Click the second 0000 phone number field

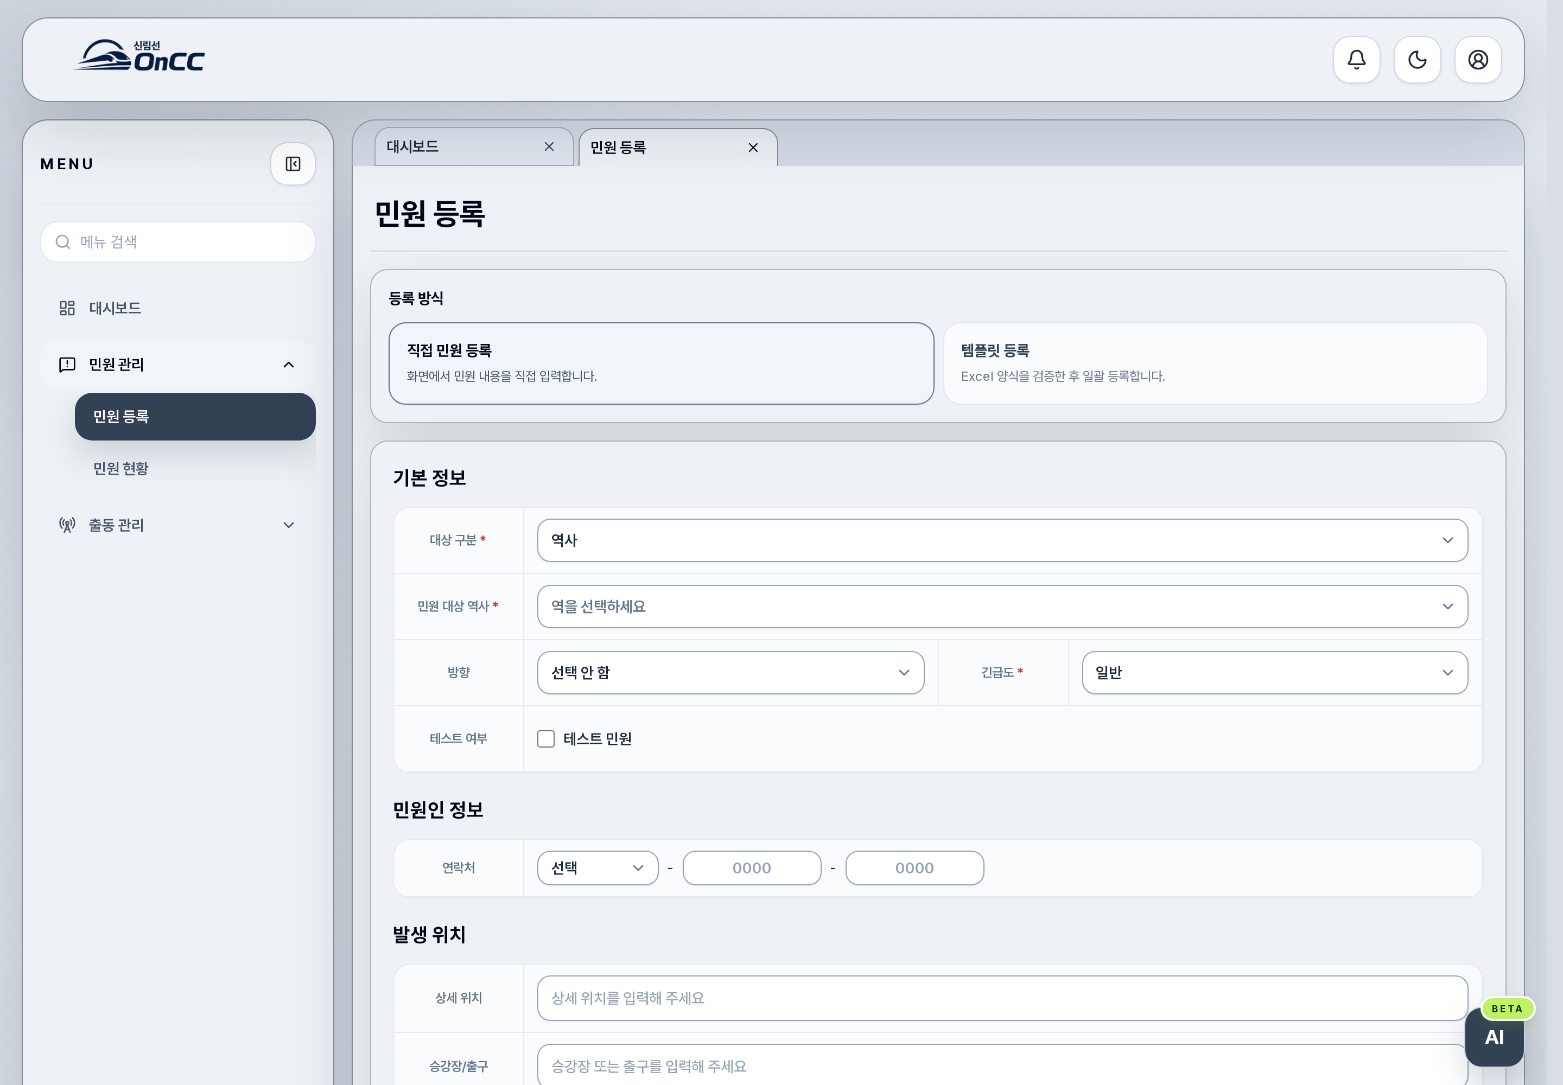click(x=914, y=867)
